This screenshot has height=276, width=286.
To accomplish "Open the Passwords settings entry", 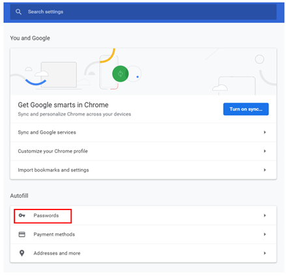I will (143, 215).
